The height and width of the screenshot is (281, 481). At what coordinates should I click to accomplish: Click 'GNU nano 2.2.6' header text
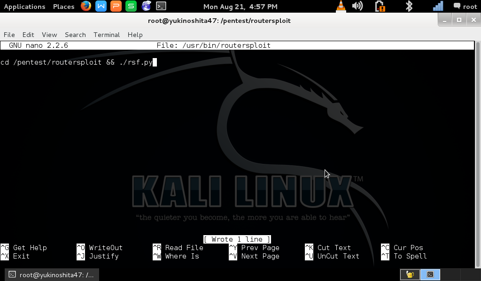[39, 45]
